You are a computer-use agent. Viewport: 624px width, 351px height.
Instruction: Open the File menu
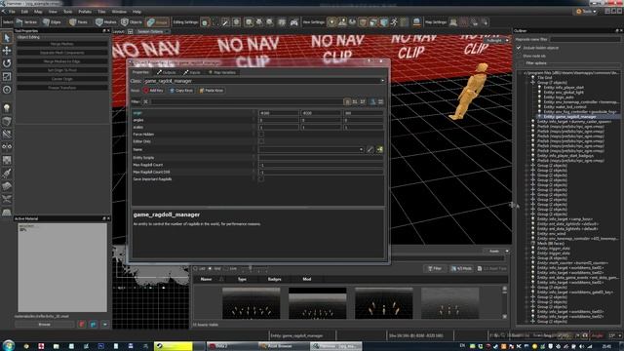(12, 12)
